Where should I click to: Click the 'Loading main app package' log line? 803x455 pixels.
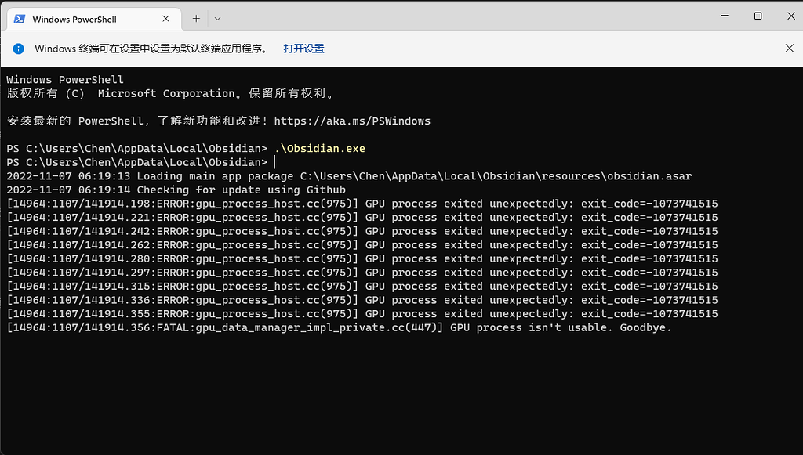(x=349, y=176)
